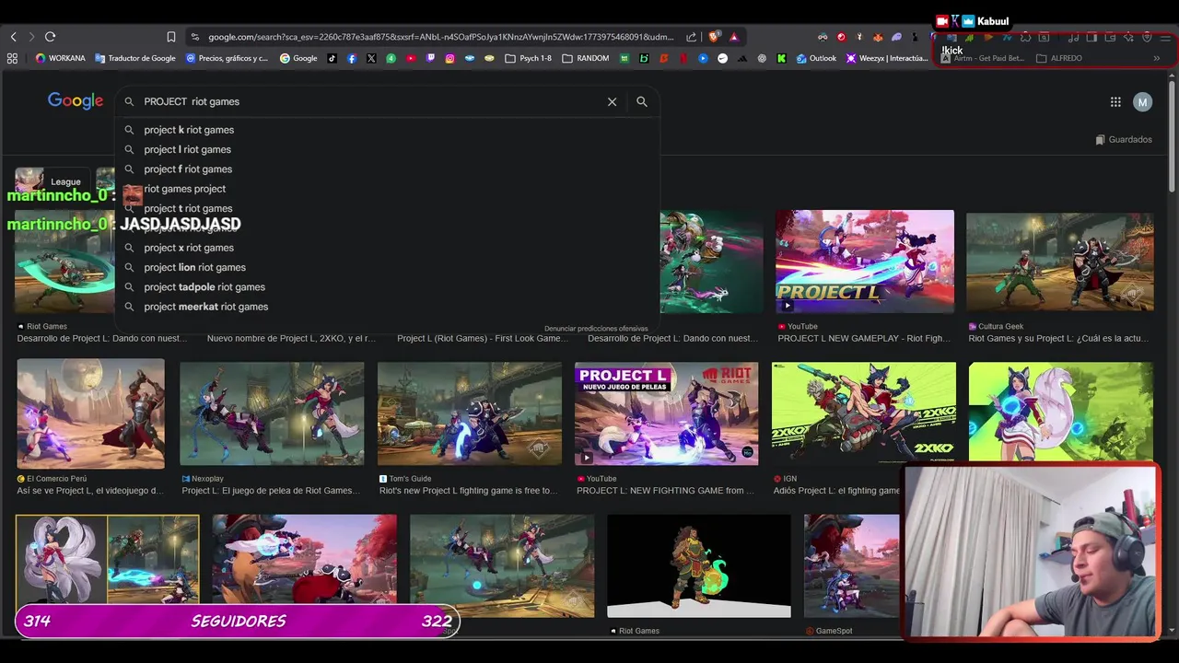Open the Traductor de Google bookmark
The height and width of the screenshot is (663, 1179).
(134, 58)
